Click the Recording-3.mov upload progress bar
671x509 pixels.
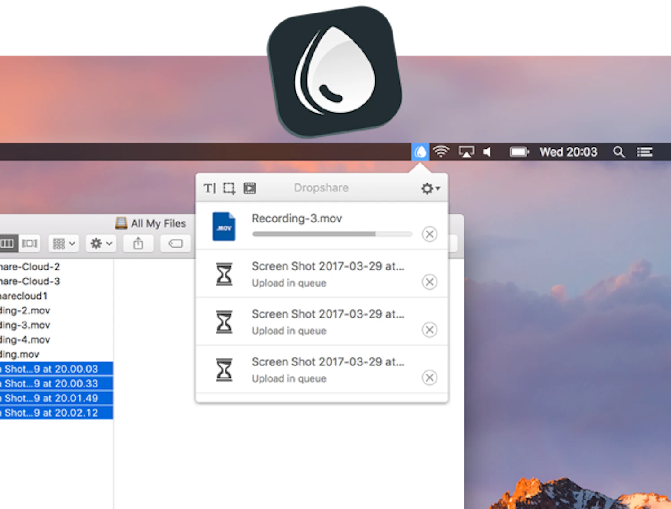click(x=332, y=234)
